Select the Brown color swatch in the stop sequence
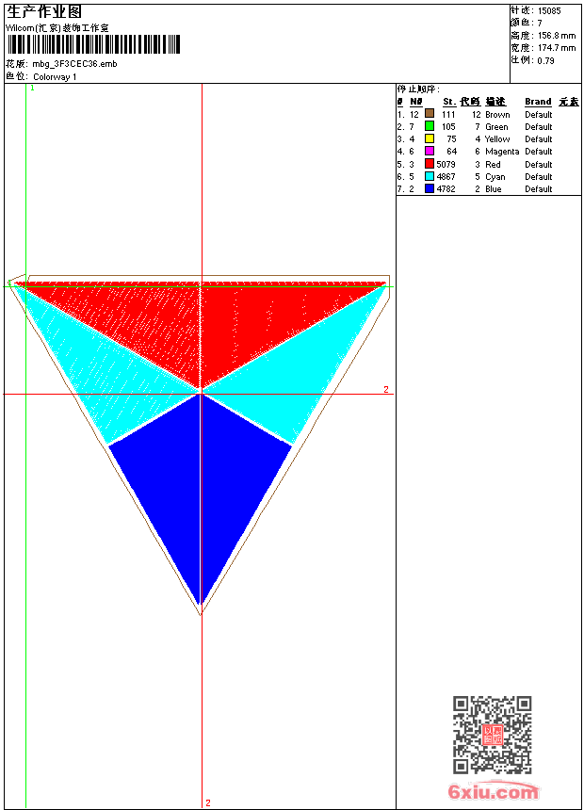This screenshot has height=810, width=584. pyautogui.click(x=430, y=114)
